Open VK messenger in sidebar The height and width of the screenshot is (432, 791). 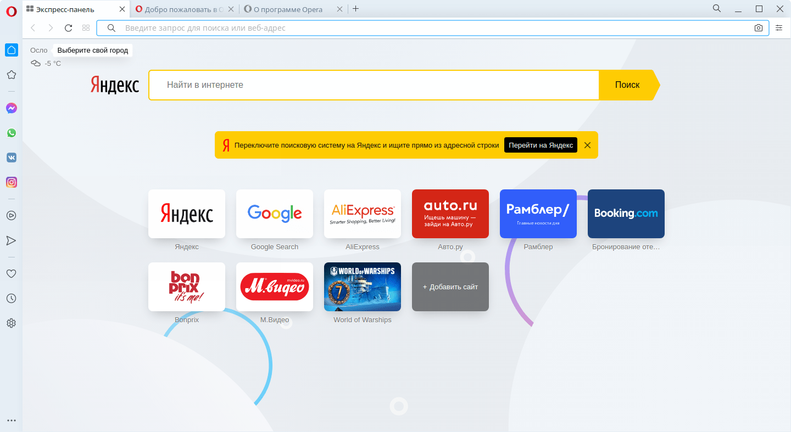pyautogui.click(x=11, y=158)
